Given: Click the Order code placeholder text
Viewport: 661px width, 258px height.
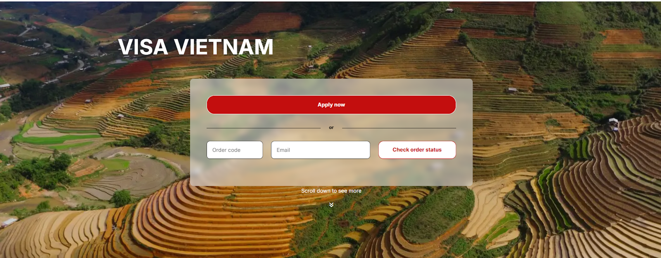Looking at the screenshot, I should click(x=226, y=150).
